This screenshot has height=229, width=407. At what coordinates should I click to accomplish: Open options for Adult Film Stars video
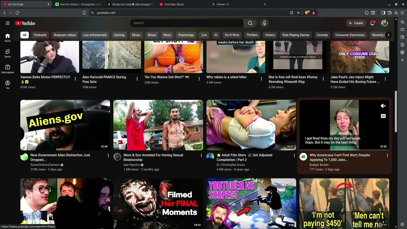pyautogui.click(x=294, y=155)
